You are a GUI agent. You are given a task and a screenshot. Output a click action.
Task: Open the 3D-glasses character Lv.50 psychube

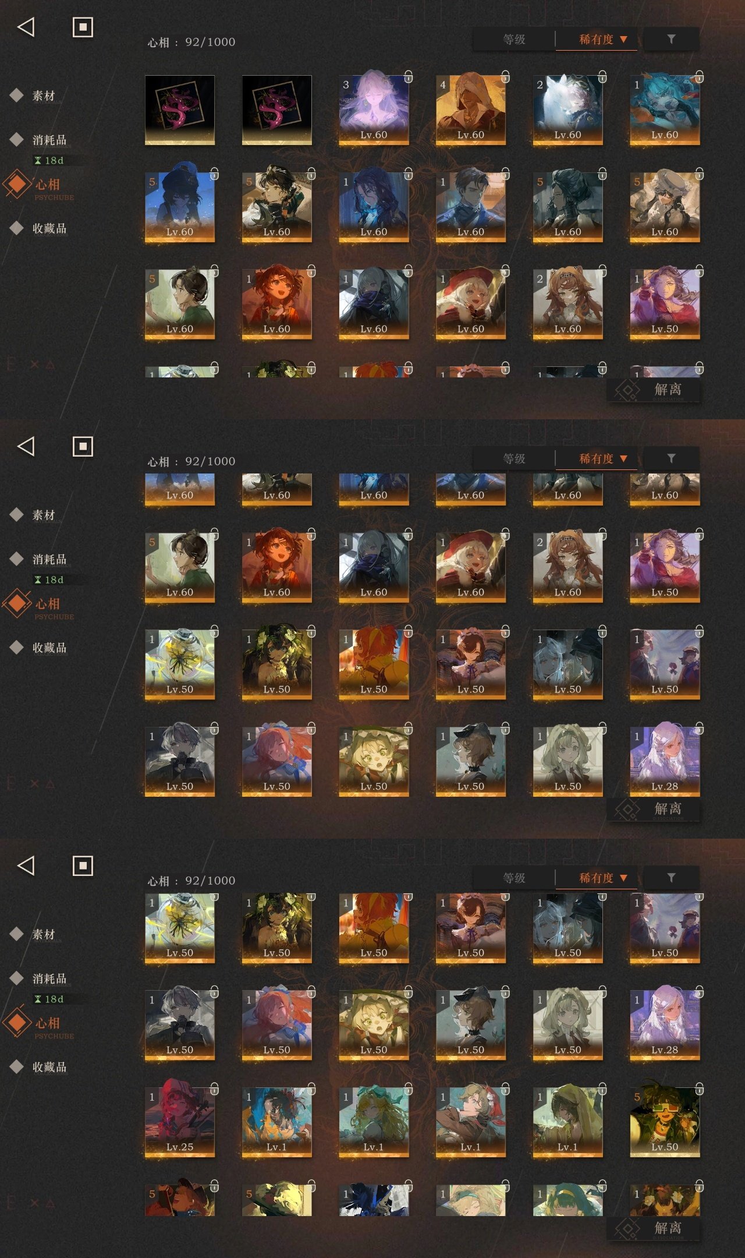(x=665, y=1122)
